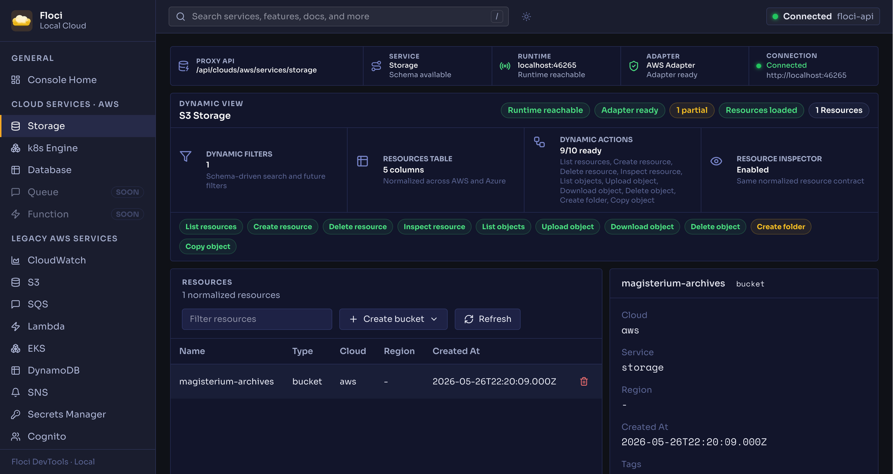893x474 pixels.
Task: Click the Copy object action chip
Action: (208, 246)
